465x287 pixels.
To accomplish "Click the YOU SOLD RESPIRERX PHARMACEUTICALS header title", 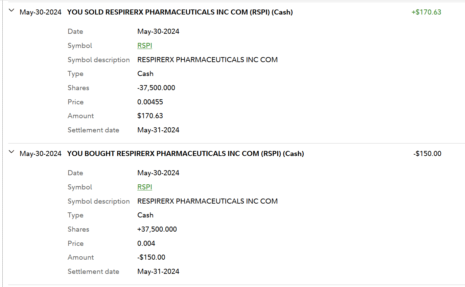I will pyautogui.click(x=180, y=12).
